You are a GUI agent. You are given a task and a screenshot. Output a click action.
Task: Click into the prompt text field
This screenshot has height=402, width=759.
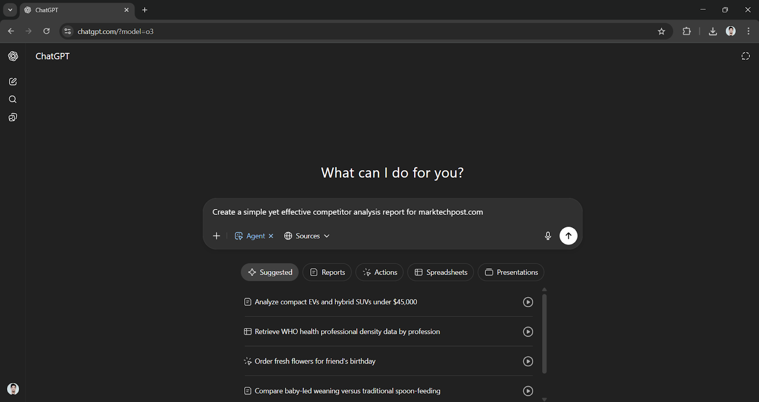392,212
